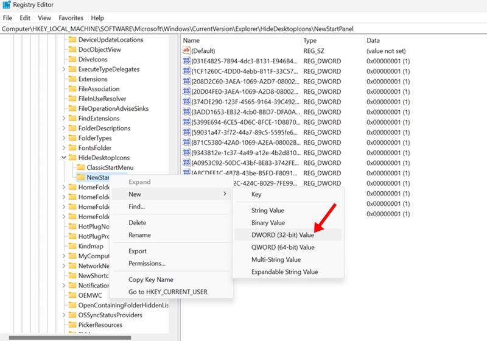
Task: Open the View menu
Action: (x=44, y=18)
